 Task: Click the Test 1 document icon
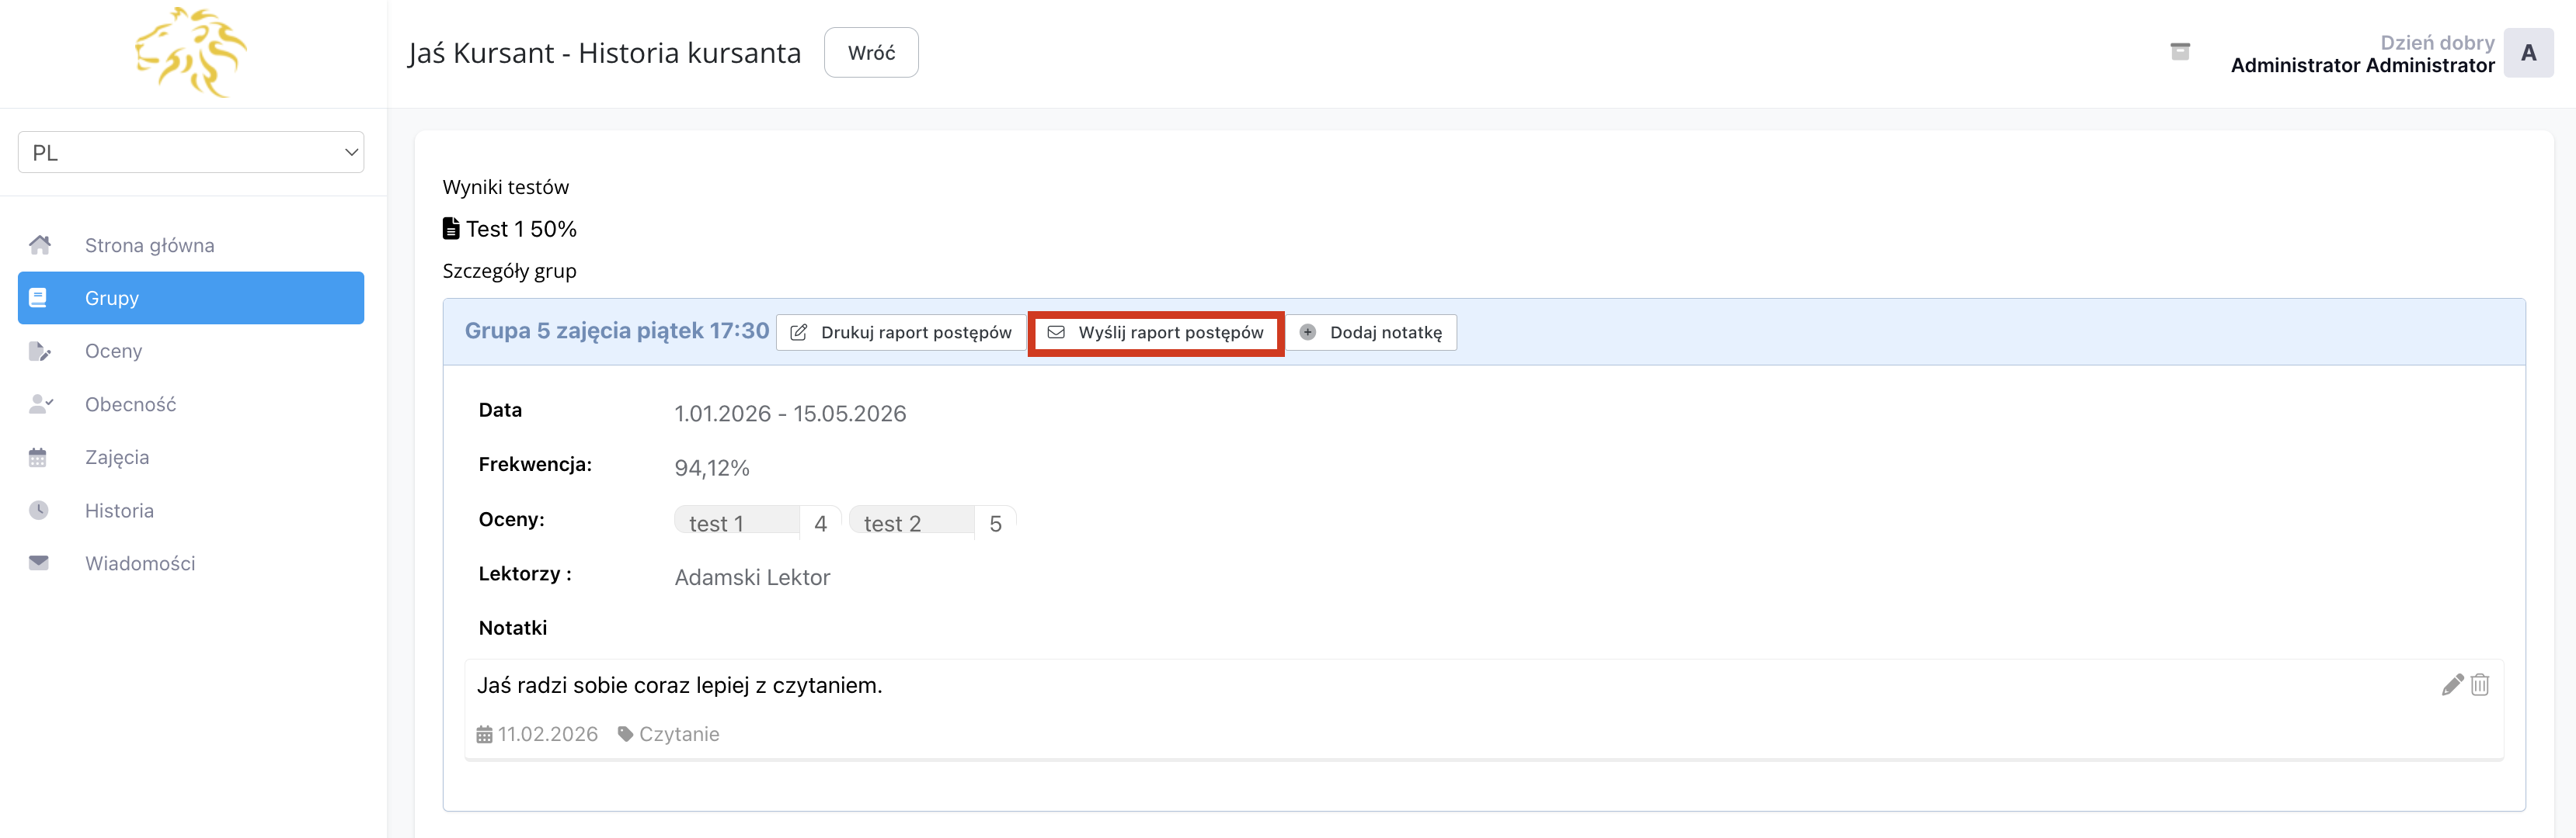[x=451, y=229]
